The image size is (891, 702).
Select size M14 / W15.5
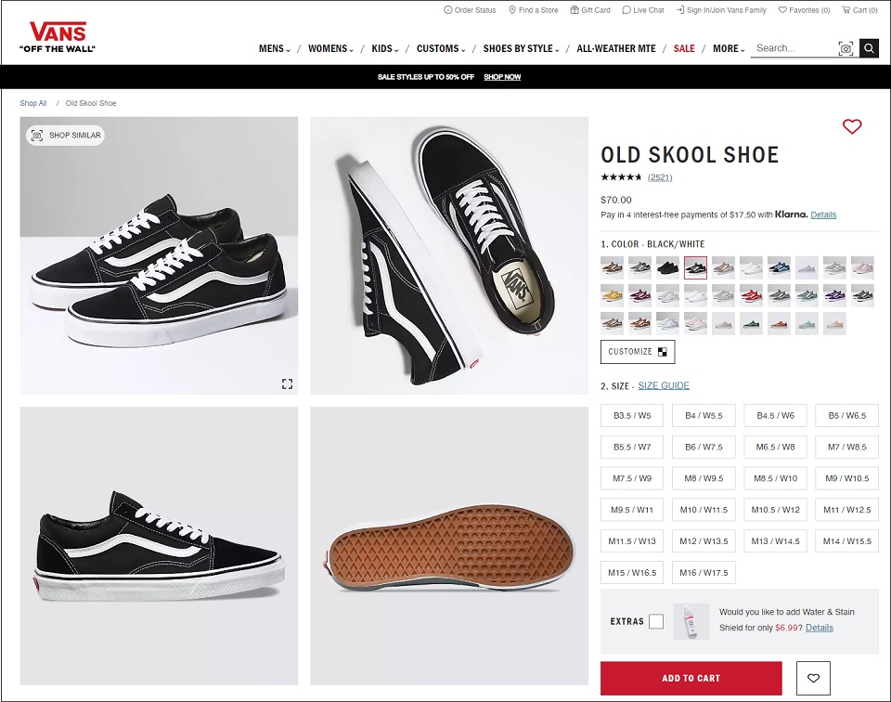846,541
